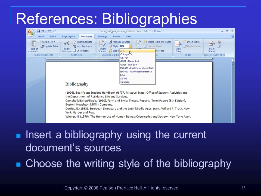Insert a Footnote
The height and width of the screenshot is (196, 261).
(x=66, y=47)
